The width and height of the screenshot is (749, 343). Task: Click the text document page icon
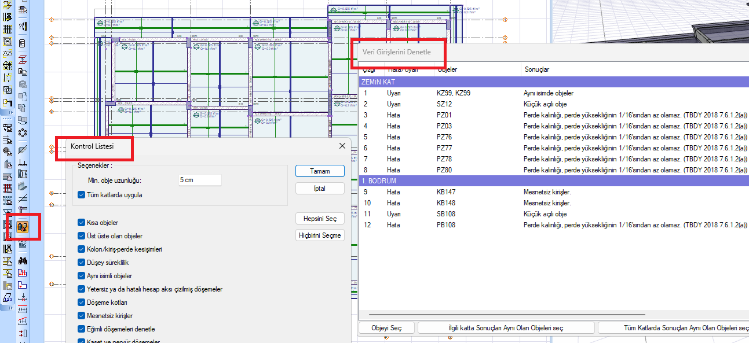23,43
